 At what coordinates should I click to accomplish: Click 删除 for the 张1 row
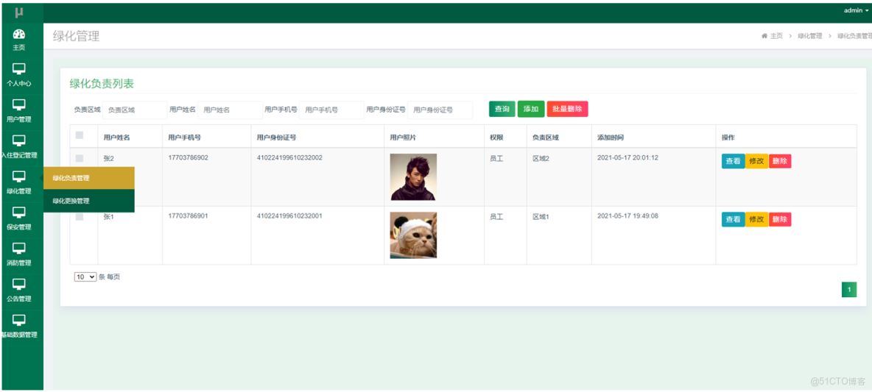(x=780, y=219)
